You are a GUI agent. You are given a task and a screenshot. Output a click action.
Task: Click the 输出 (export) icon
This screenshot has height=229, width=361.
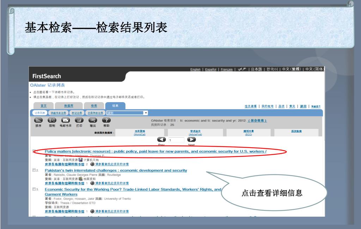coord(93,120)
